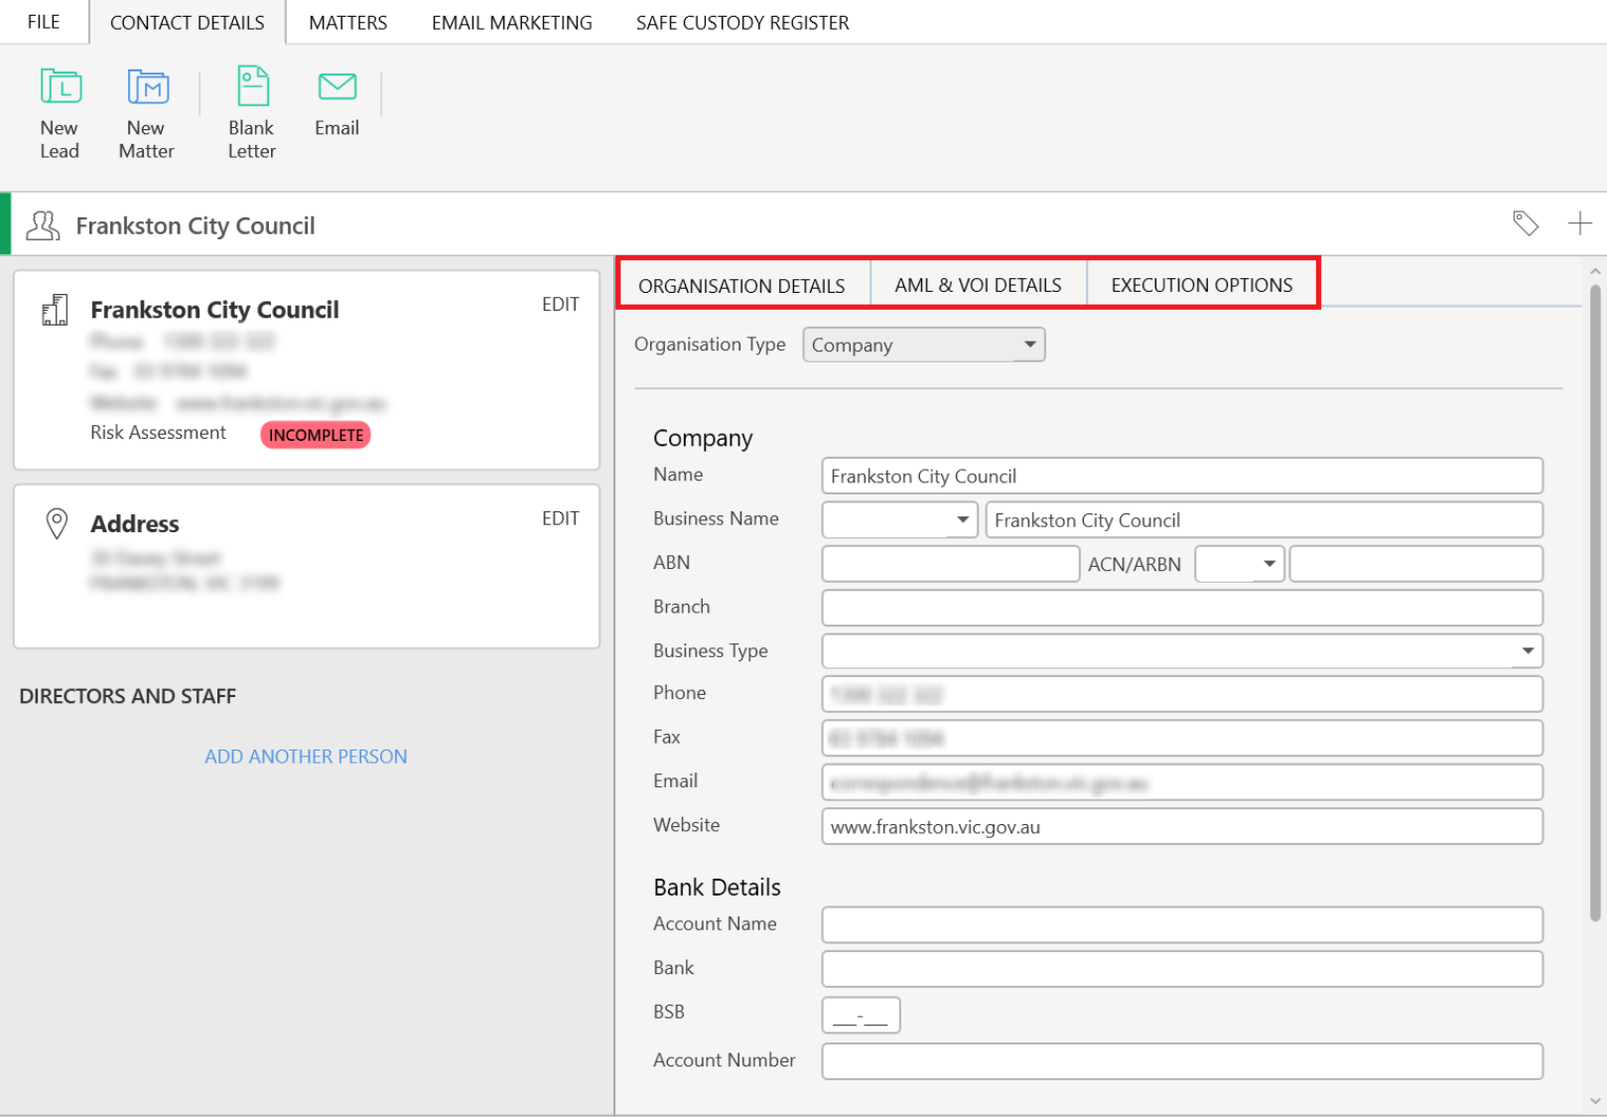The image size is (1607, 1118).
Task: Click the building icon on contact card
Action: (x=56, y=310)
